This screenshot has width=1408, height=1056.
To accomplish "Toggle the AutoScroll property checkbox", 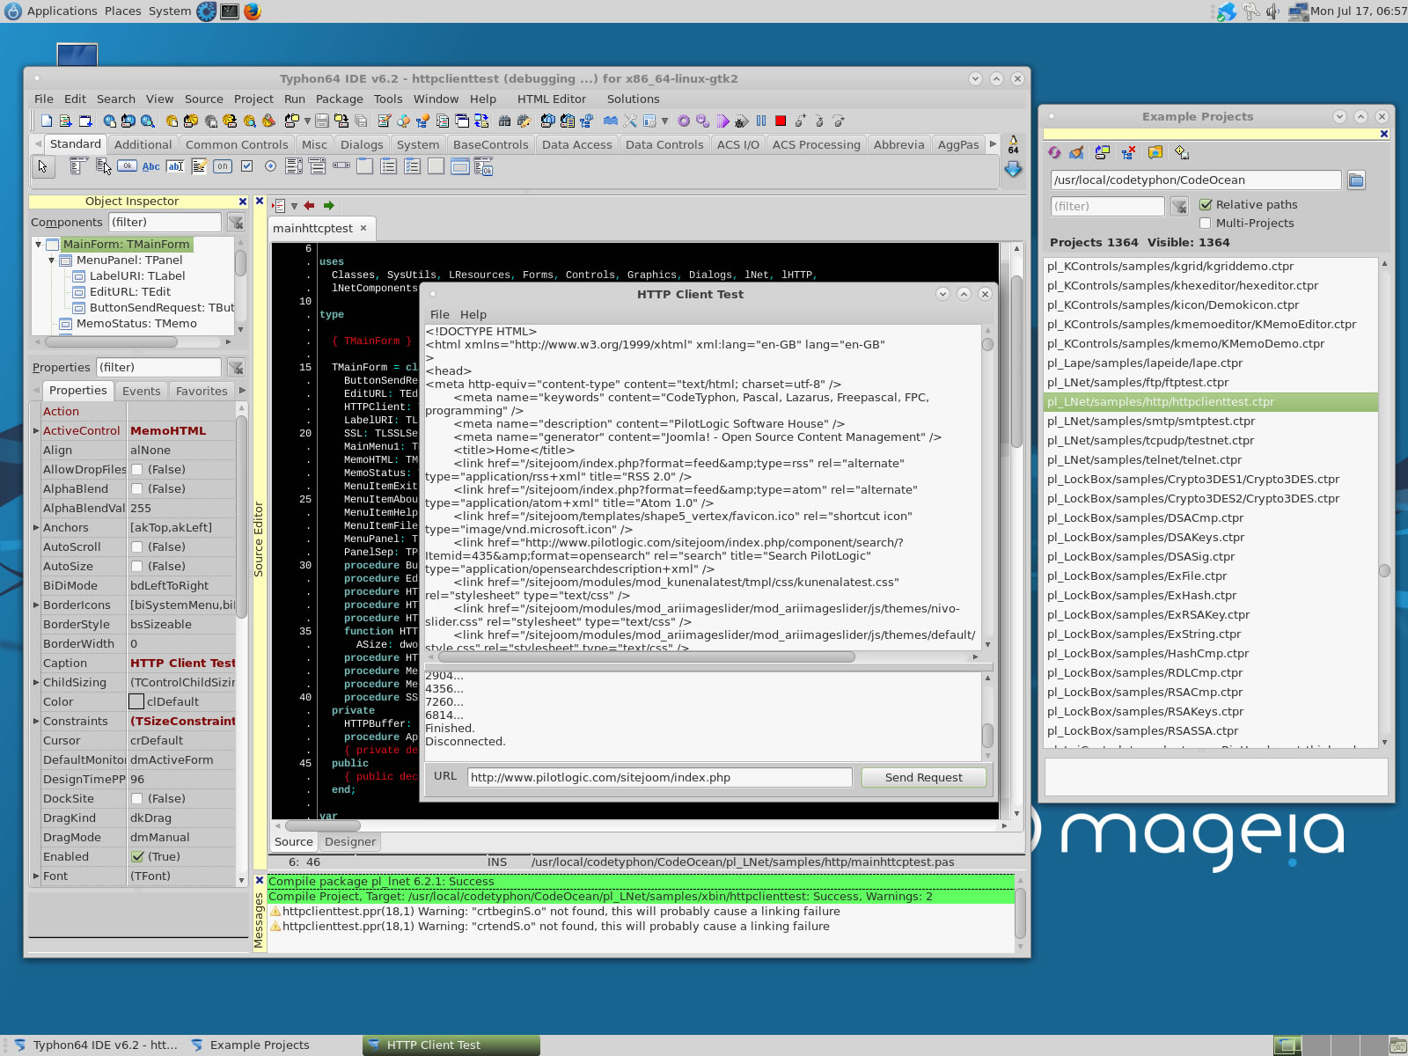I will [136, 546].
